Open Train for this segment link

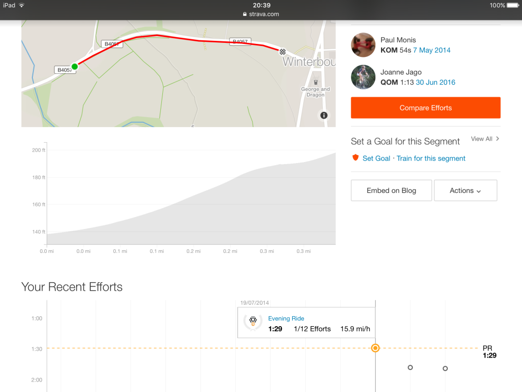[431, 158]
